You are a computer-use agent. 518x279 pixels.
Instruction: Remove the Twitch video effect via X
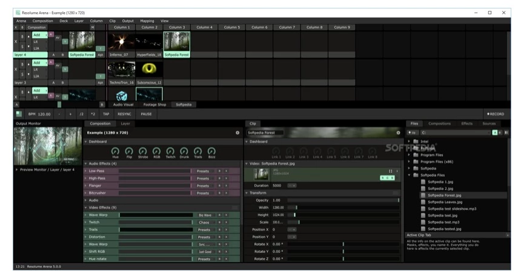pos(227,222)
